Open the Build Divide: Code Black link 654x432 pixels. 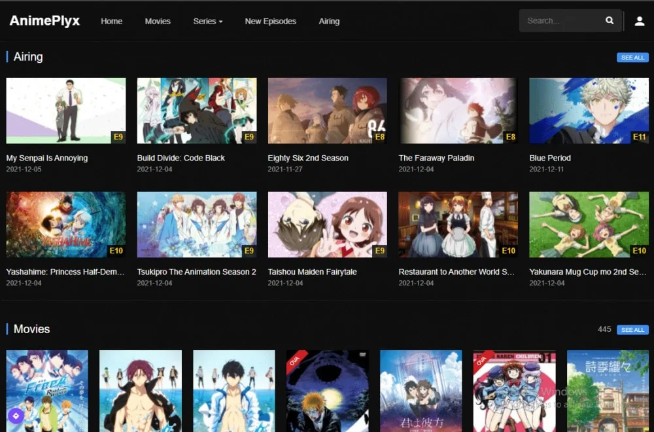(x=179, y=158)
